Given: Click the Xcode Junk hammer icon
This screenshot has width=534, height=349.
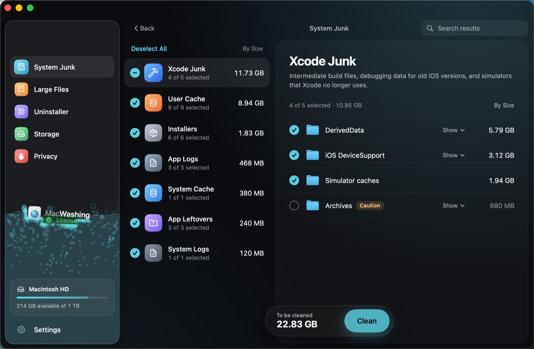Looking at the screenshot, I should (153, 73).
